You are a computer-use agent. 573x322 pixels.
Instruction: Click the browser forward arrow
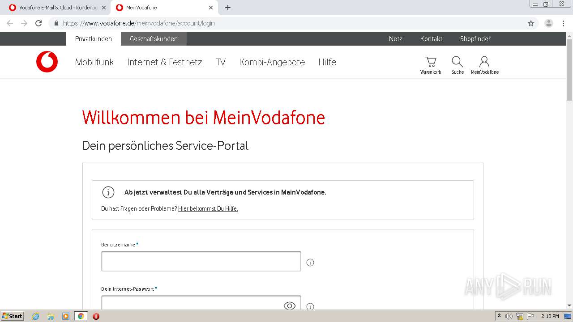click(24, 23)
